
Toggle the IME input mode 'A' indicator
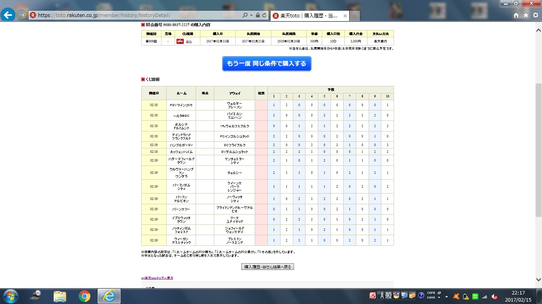382,296
